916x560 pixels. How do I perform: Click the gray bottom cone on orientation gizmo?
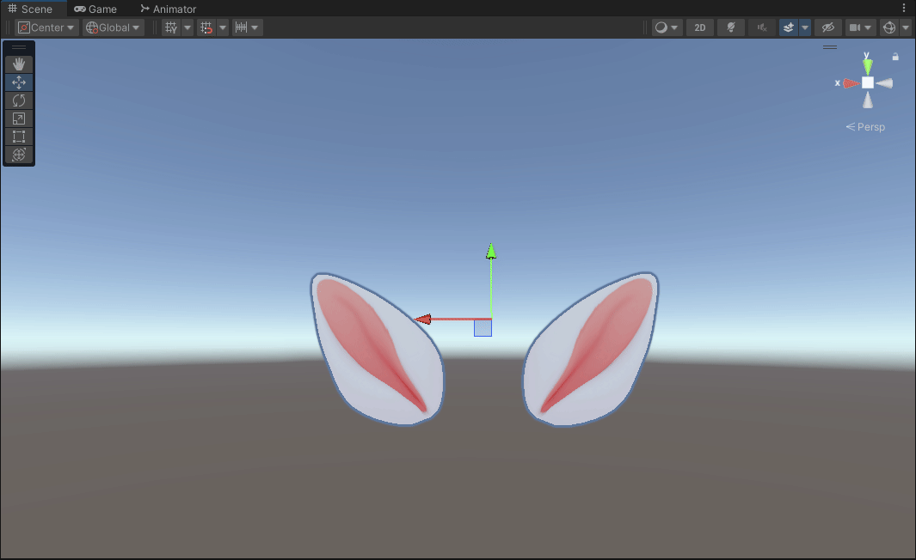pos(868,100)
